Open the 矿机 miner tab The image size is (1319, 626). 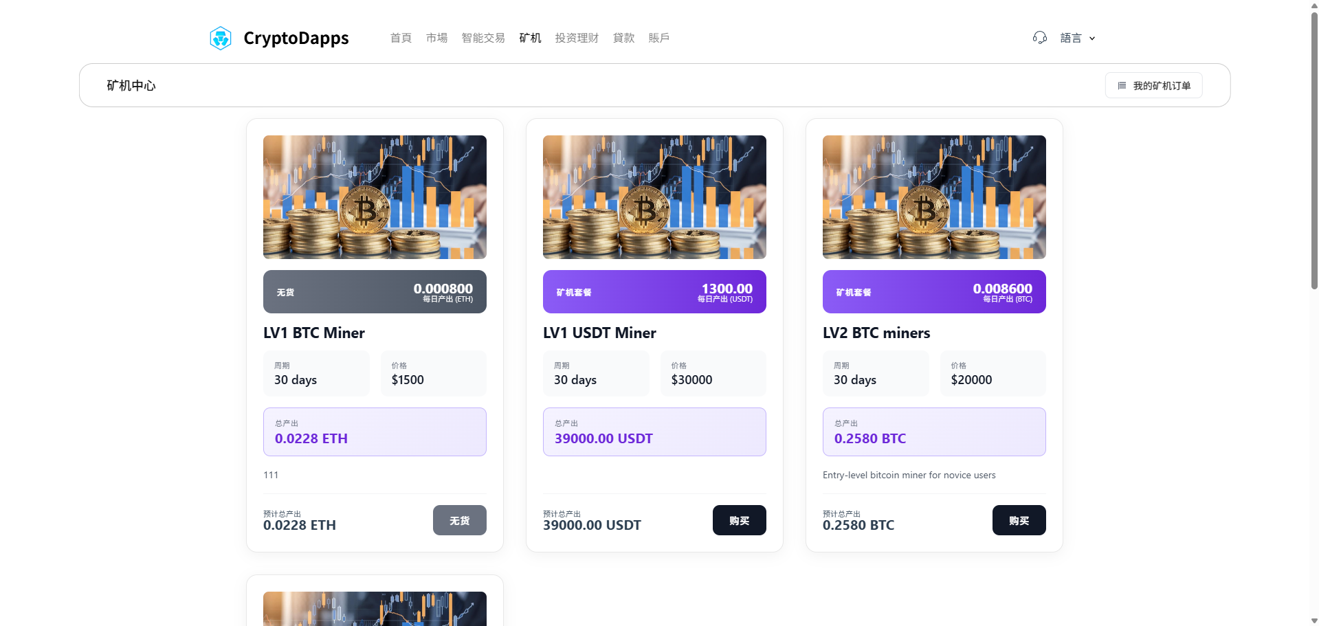[530, 38]
